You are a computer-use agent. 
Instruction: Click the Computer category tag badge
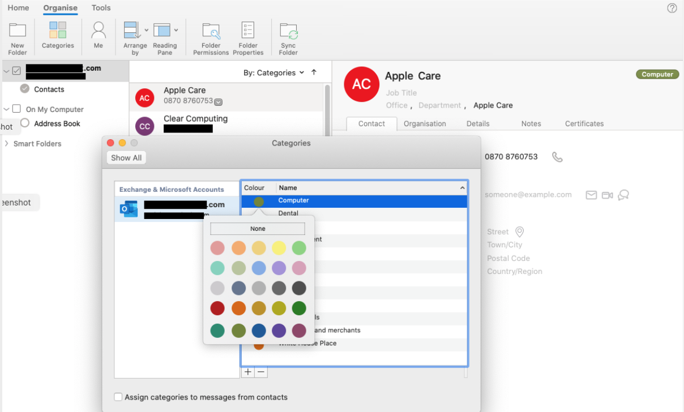pos(657,74)
